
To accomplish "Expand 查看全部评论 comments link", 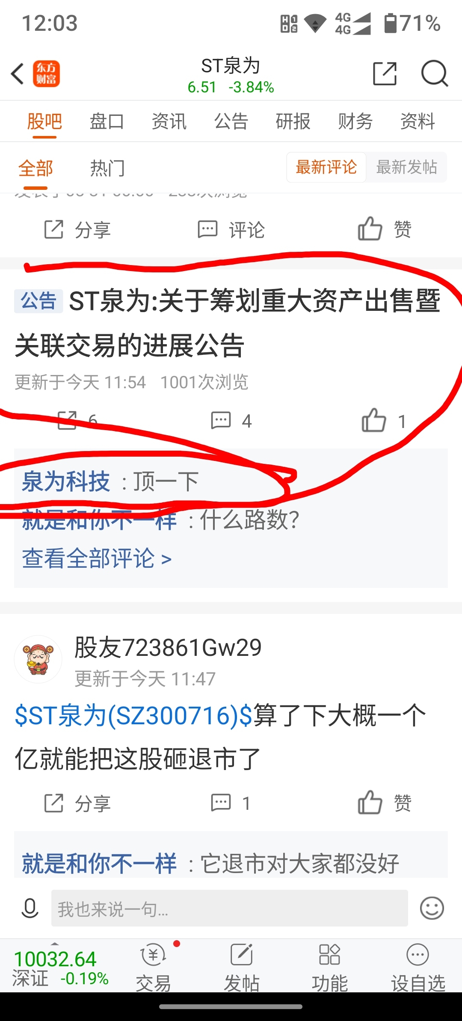I will (97, 558).
